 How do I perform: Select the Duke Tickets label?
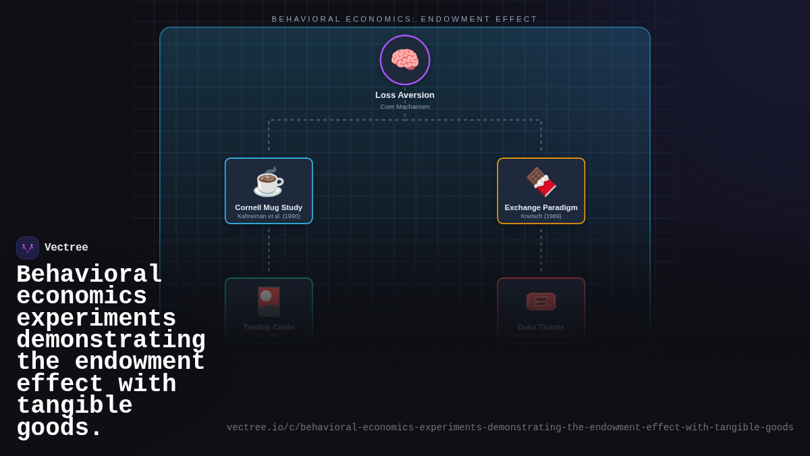(541, 327)
